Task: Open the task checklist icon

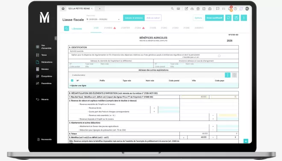Action: [x=223, y=9]
